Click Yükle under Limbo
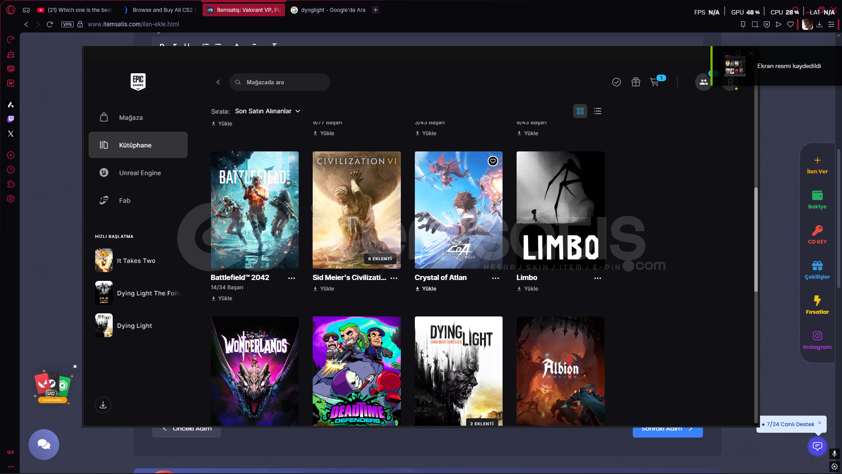The image size is (842, 474). (x=528, y=289)
